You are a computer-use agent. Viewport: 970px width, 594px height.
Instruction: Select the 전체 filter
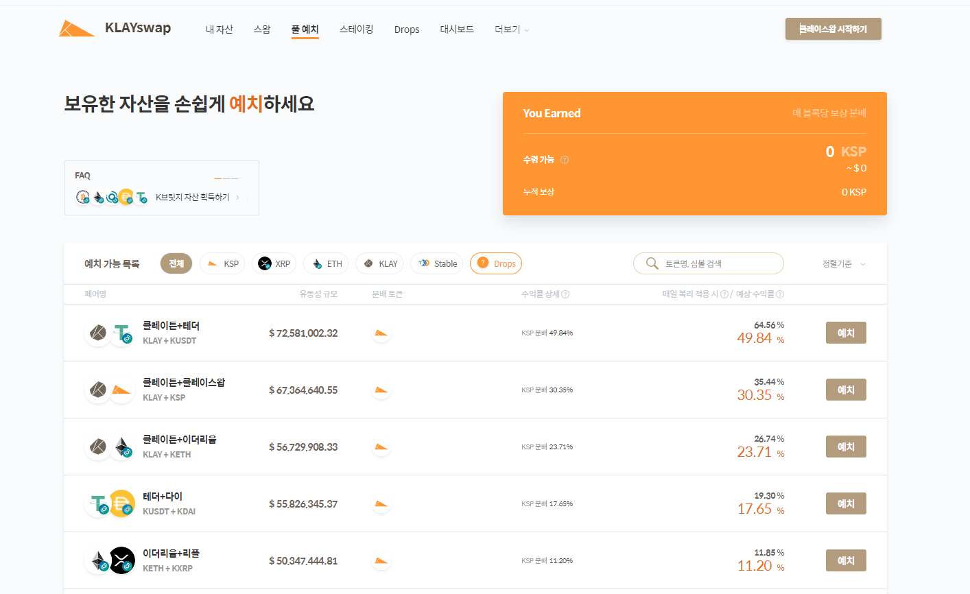176,263
